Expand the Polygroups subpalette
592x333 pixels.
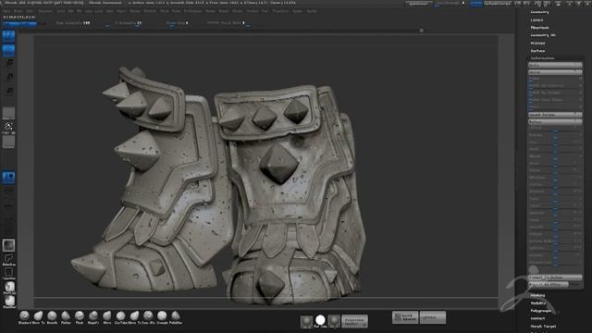540,311
